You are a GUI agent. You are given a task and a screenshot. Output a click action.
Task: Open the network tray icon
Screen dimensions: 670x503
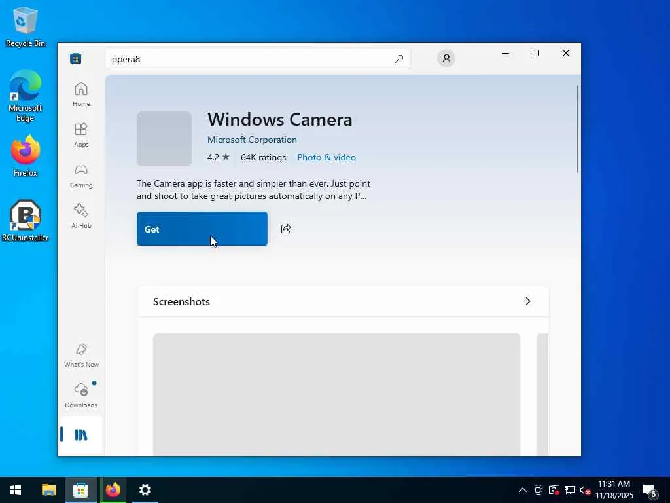click(x=570, y=490)
